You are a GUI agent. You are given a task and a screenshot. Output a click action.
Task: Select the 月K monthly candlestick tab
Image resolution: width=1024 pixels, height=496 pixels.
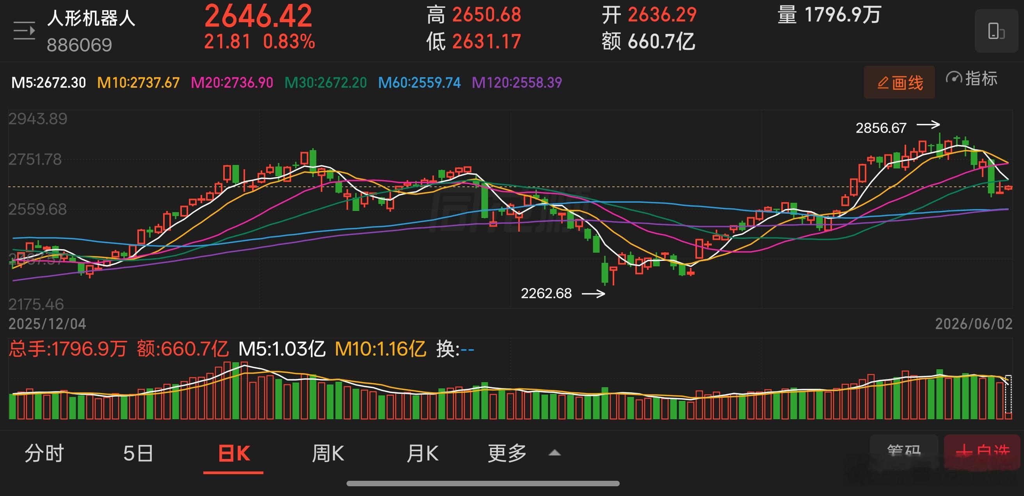click(x=422, y=453)
